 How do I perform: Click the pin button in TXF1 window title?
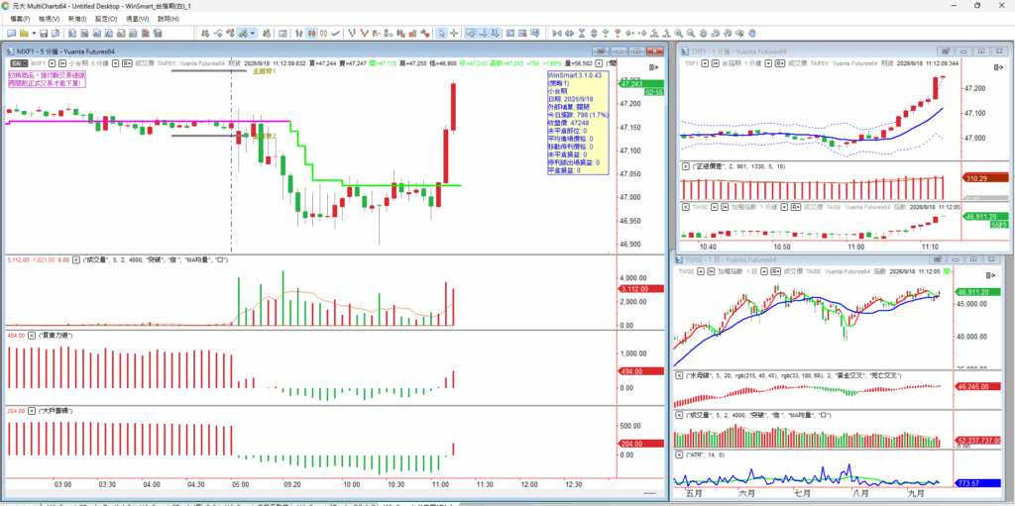click(945, 51)
